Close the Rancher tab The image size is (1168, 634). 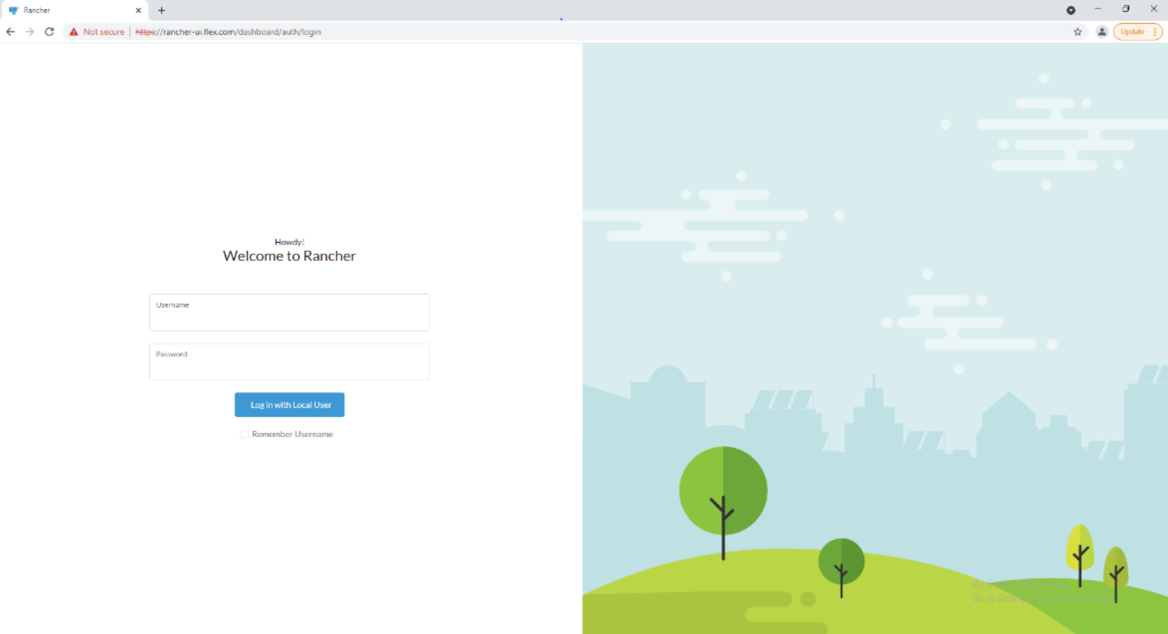[x=138, y=10]
